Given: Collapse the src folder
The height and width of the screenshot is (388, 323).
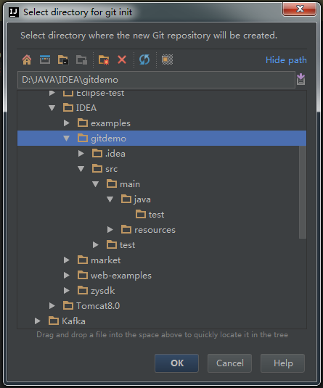Looking at the screenshot, I should pyautogui.click(x=81, y=169).
